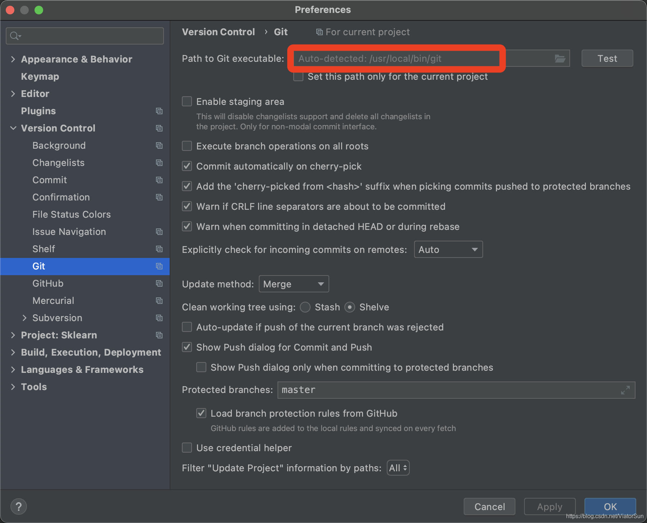Select Confirmation settings page
647x523 pixels.
tap(61, 197)
